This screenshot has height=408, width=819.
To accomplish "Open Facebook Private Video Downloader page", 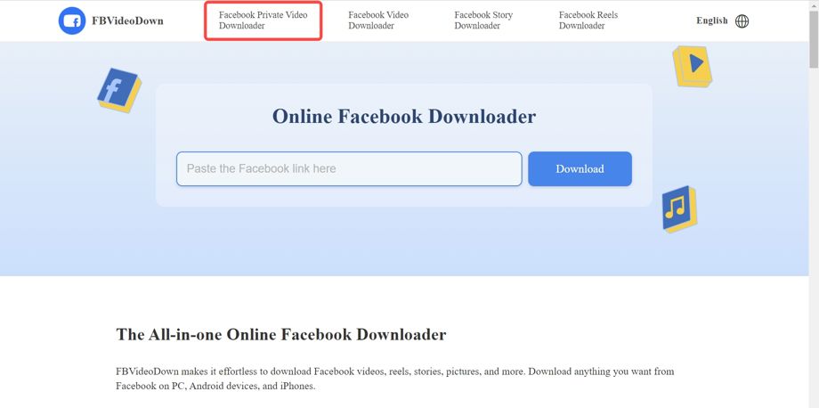I will (x=264, y=20).
